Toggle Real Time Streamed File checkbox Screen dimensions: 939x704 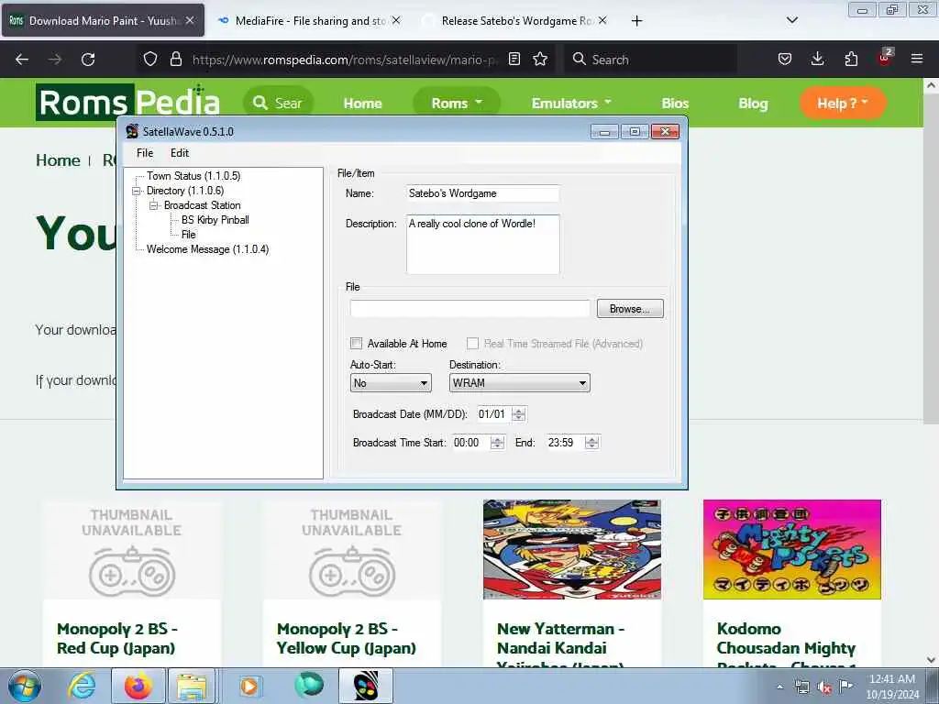point(472,344)
